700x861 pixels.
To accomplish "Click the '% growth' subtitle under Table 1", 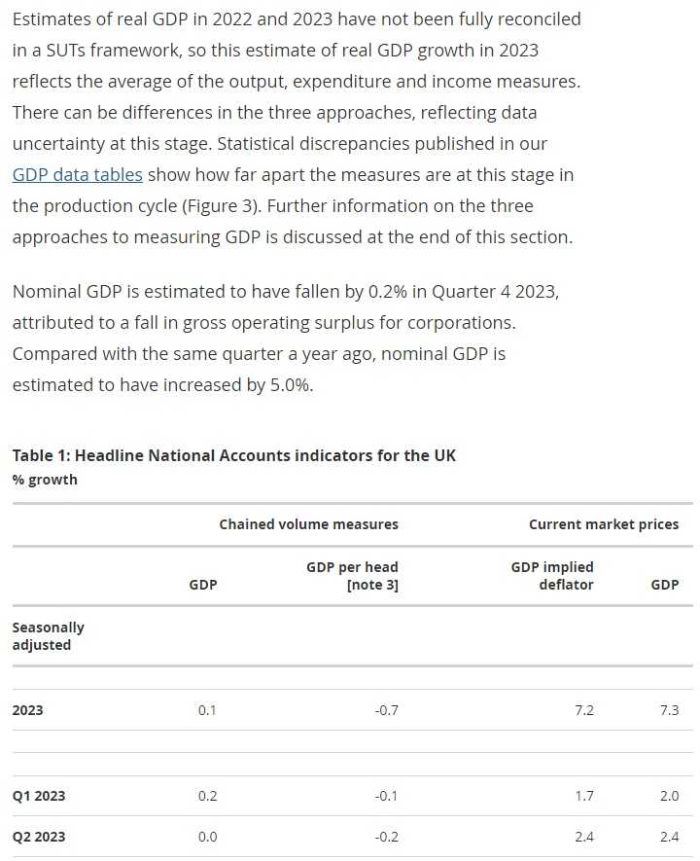I will coord(45,480).
